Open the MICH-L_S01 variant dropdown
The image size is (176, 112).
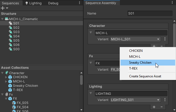click(135, 39)
